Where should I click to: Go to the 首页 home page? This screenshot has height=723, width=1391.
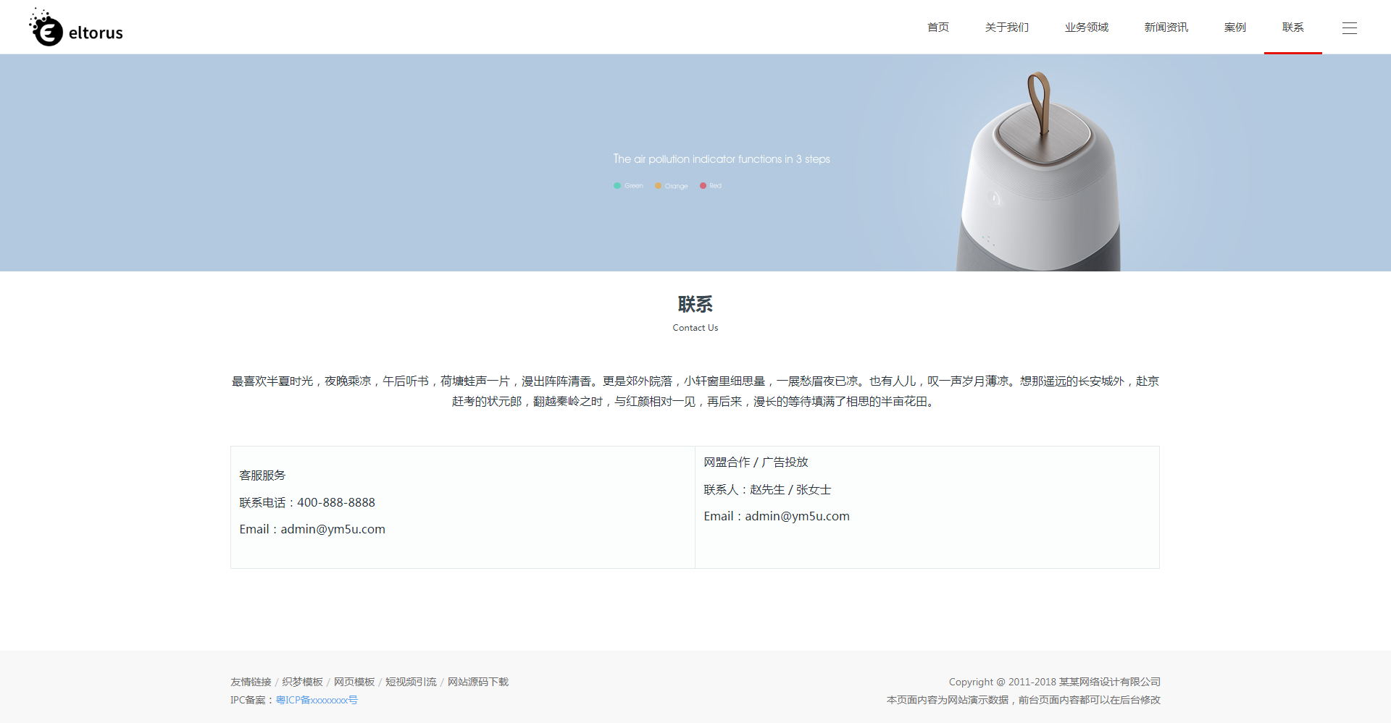937,28
